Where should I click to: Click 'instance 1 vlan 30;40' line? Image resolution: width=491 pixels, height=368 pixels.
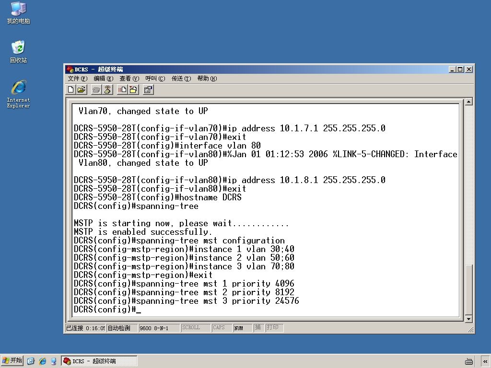click(x=184, y=249)
